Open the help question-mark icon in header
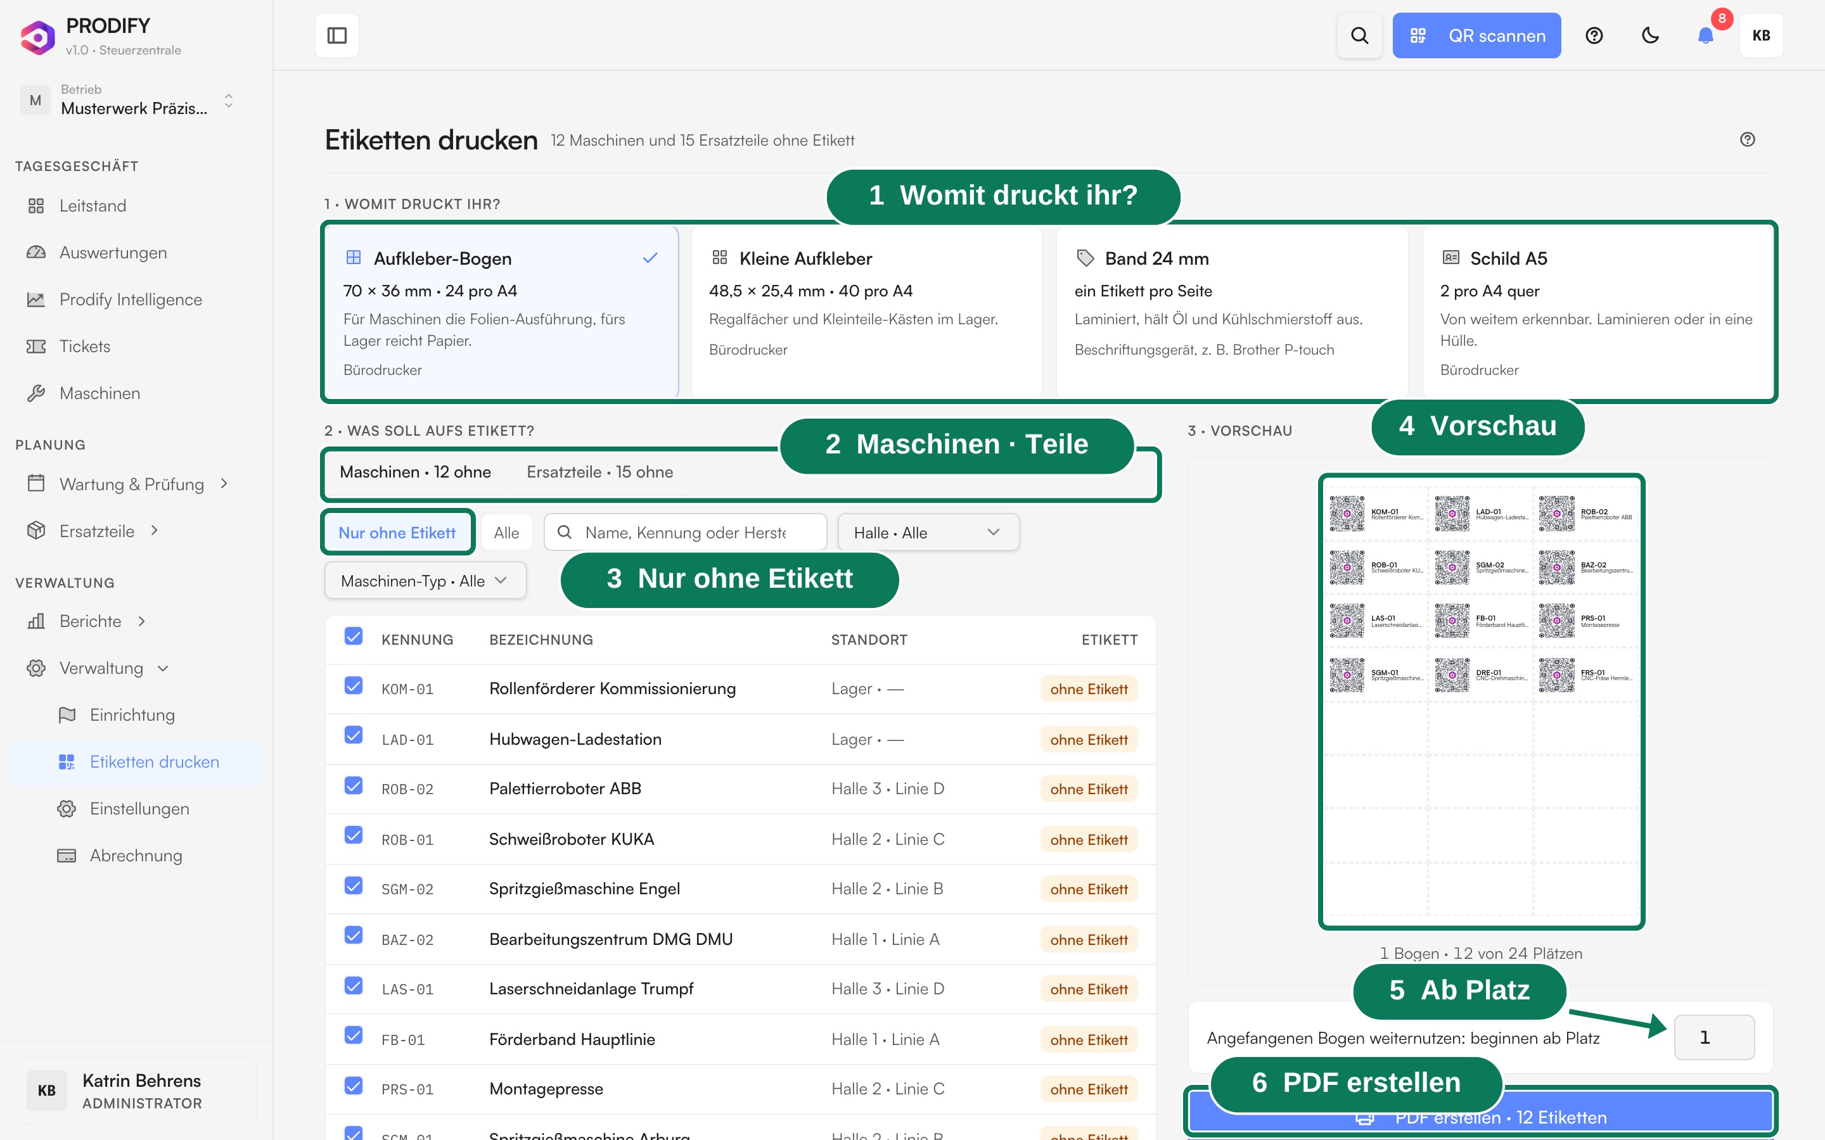This screenshot has height=1140, width=1825. pyautogui.click(x=1594, y=35)
